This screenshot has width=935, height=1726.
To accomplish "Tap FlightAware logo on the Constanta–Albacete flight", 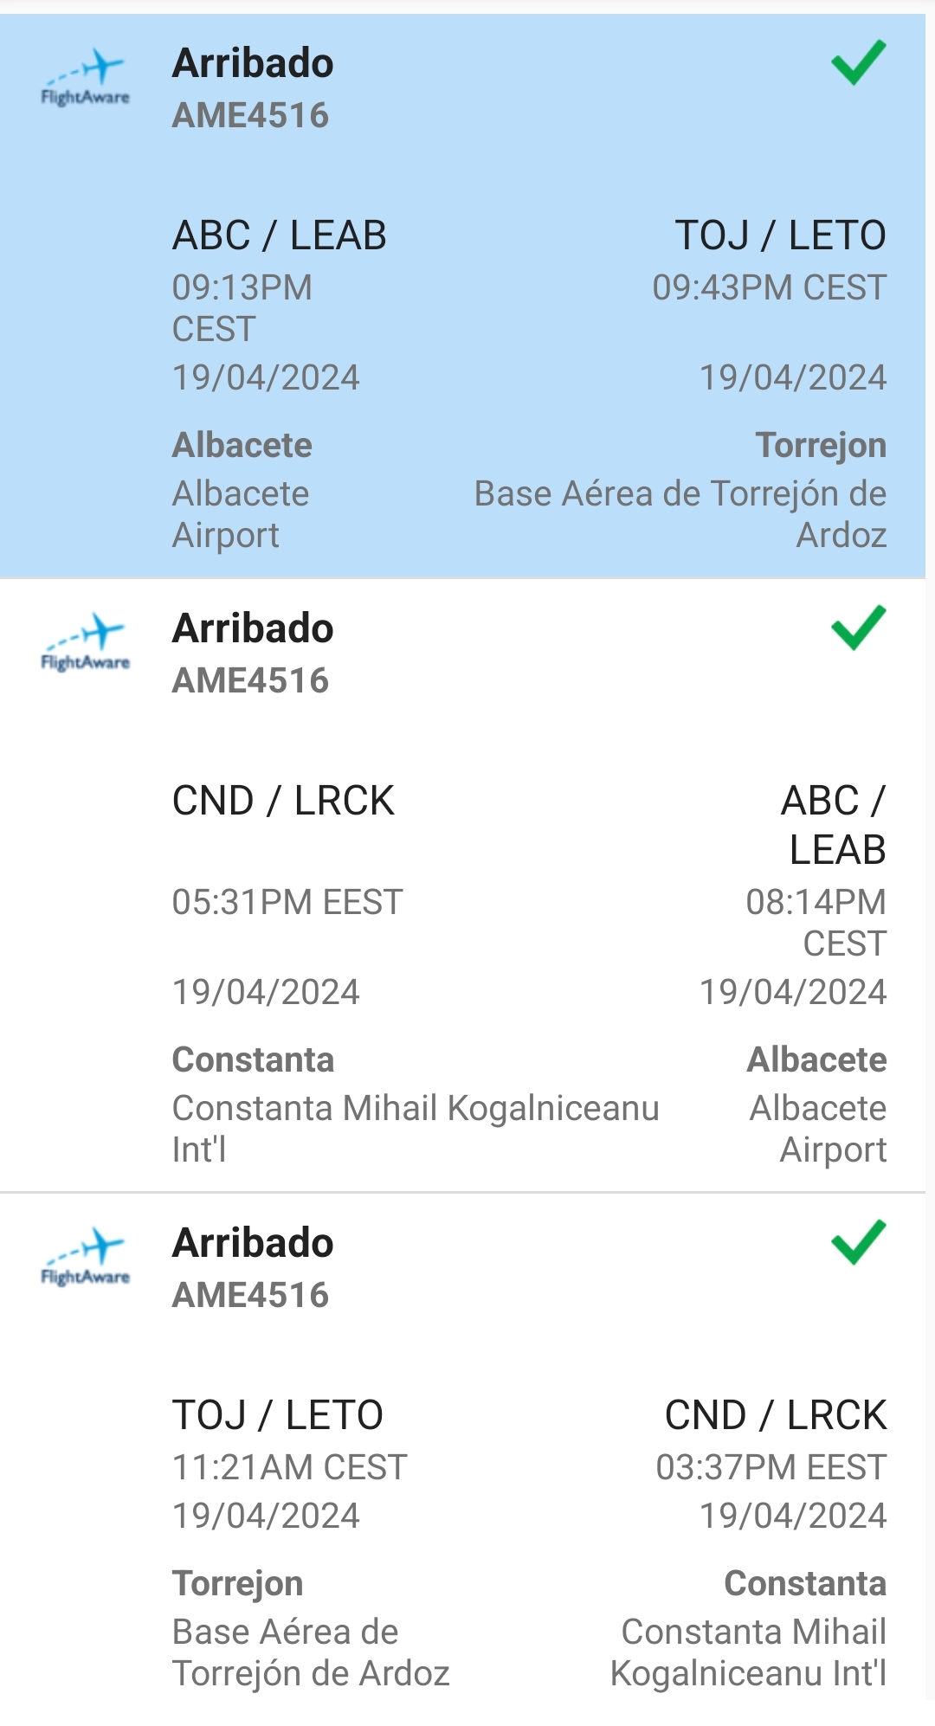I will click(x=85, y=645).
